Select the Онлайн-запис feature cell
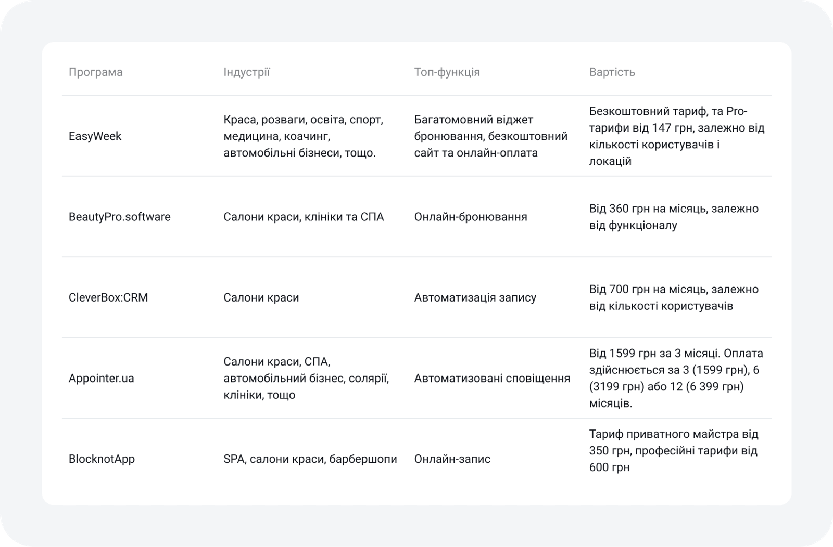833x547 pixels. [452, 459]
